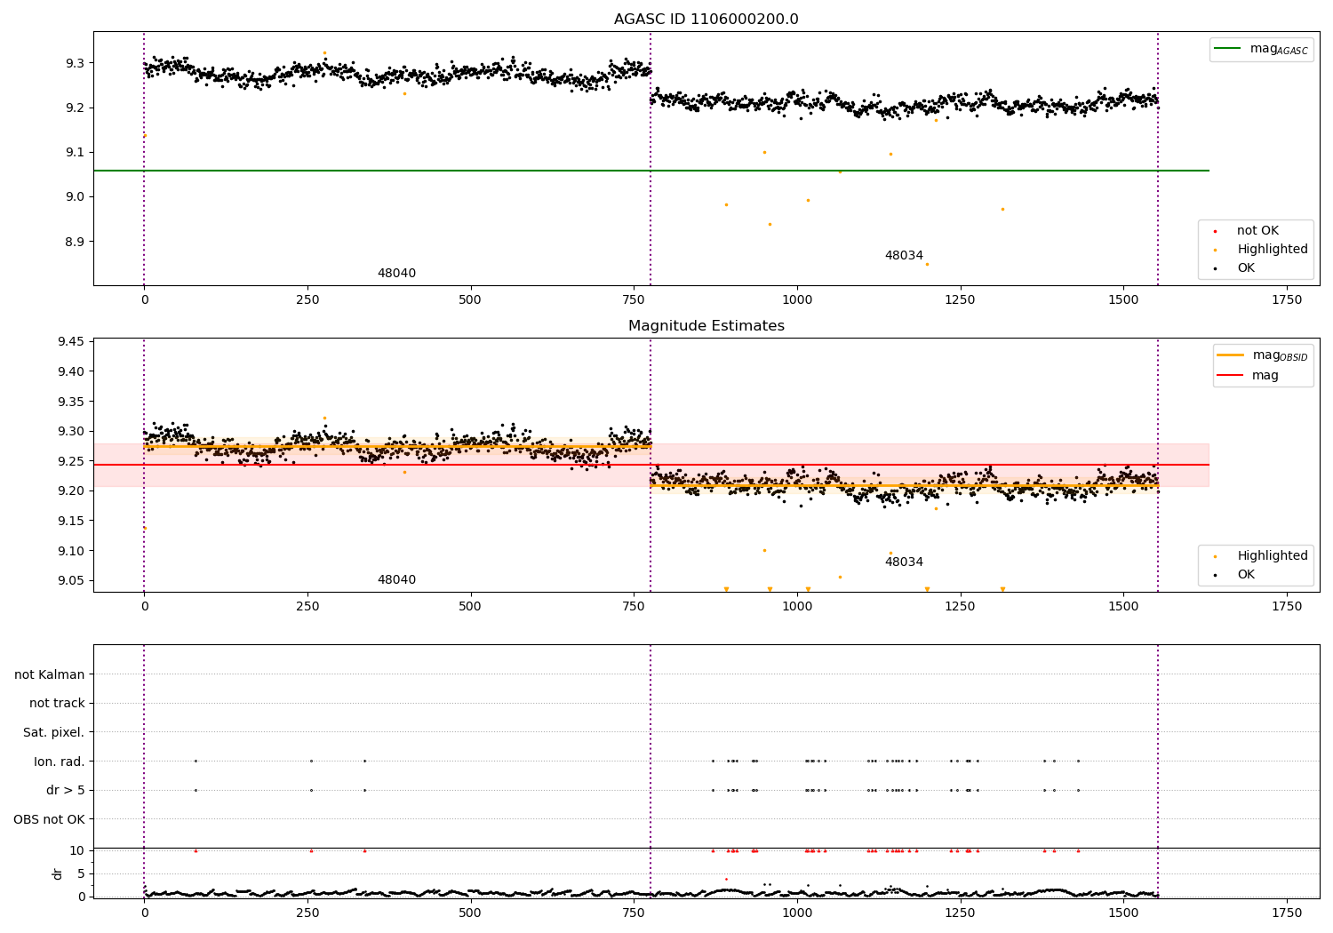Screen dimensions: 1333x933
Task: Click the "5" tick on the dr axis
Action: [81, 873]
